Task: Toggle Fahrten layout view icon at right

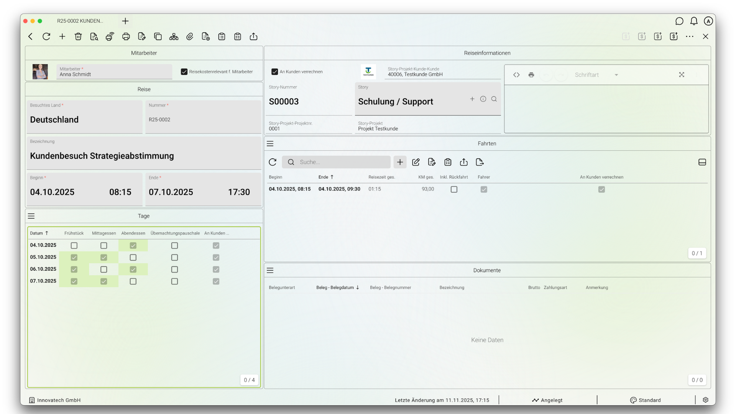Action: (702, 162)
